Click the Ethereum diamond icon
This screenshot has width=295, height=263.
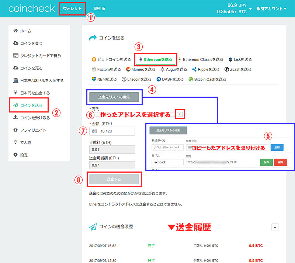tap(140, 59)
